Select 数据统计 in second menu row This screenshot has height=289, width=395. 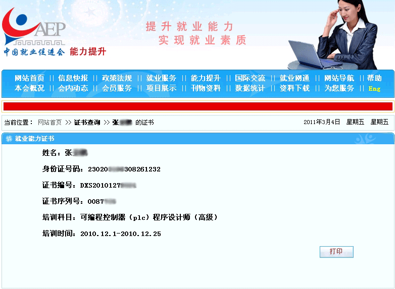click(x=250, y=88)
